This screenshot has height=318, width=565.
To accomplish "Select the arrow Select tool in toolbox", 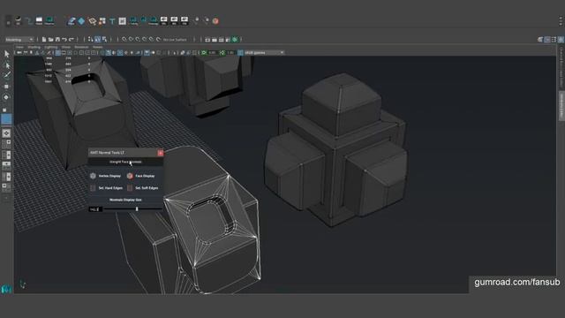I will pos(6,54).
